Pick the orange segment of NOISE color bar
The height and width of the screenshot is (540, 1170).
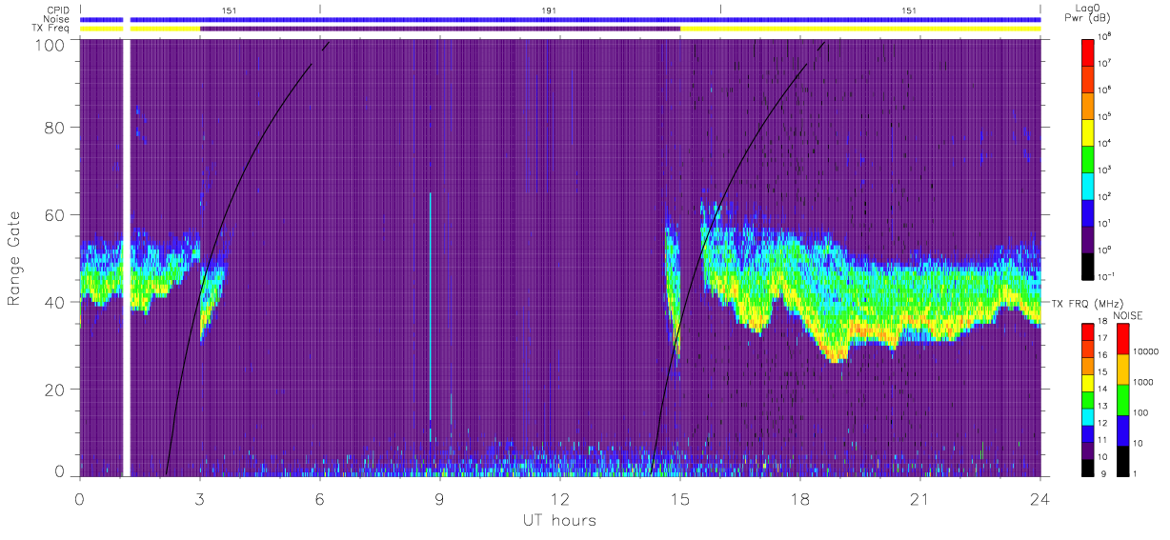1123,370
